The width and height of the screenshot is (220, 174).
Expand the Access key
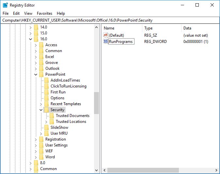pyautogui.click(x=36, y=45)
